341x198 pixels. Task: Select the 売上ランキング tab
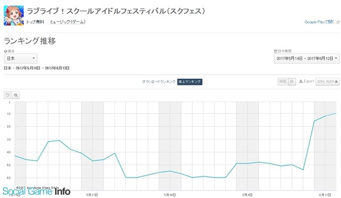(x=190, y=82)
